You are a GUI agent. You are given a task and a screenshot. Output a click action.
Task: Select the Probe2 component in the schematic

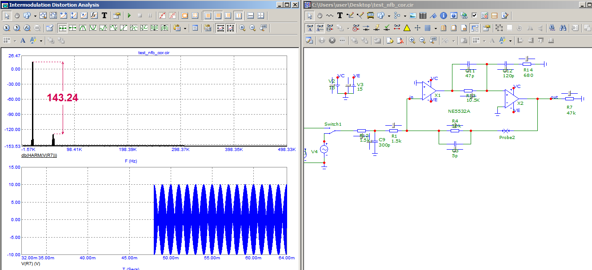click(506, 131)
